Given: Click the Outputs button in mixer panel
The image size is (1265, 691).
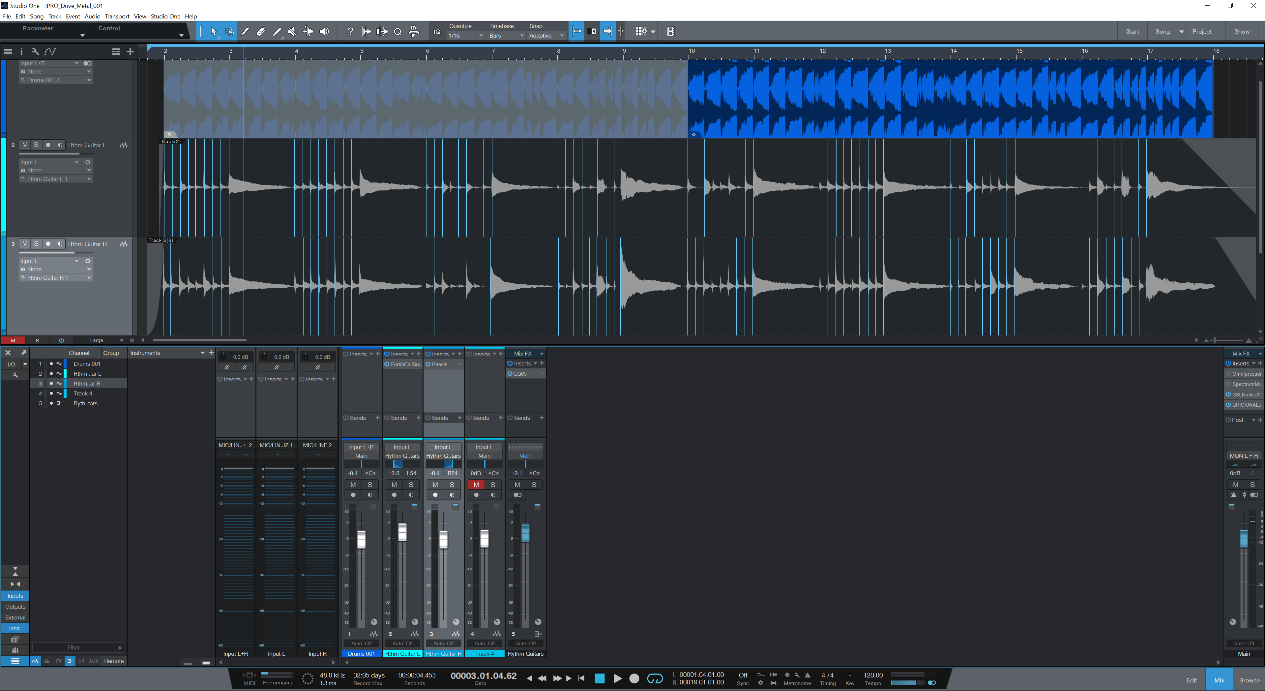Looking at the screenshot, I should (15, 607).
